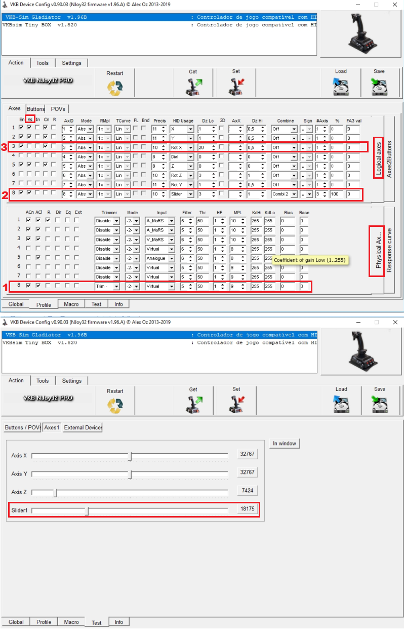The width and height of the screenshot is (404, 633).
Task: Click the Bias field for physical axis 1
Action: pos(289,221)
